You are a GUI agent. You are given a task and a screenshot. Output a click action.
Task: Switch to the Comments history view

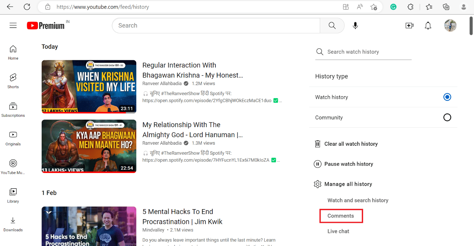(341, 215)
